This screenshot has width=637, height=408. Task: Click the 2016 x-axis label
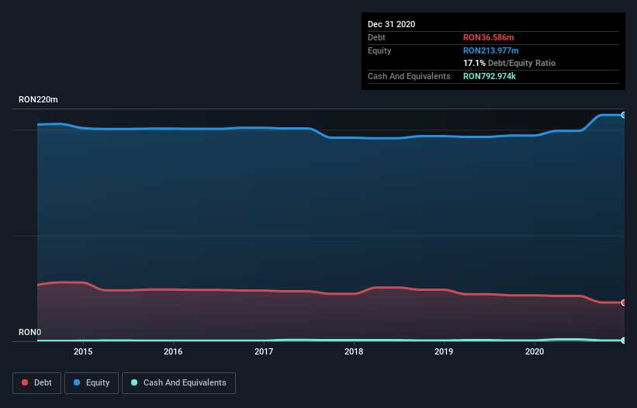pos(173,351)
